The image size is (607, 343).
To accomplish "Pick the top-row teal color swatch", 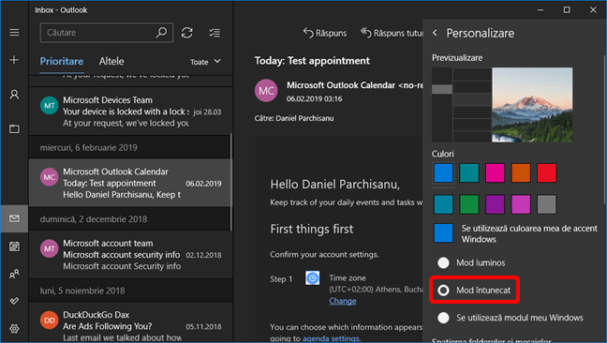I will point(469,172).
